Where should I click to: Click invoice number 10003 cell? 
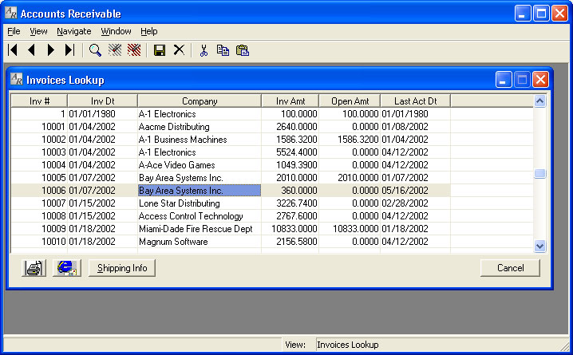39,152
